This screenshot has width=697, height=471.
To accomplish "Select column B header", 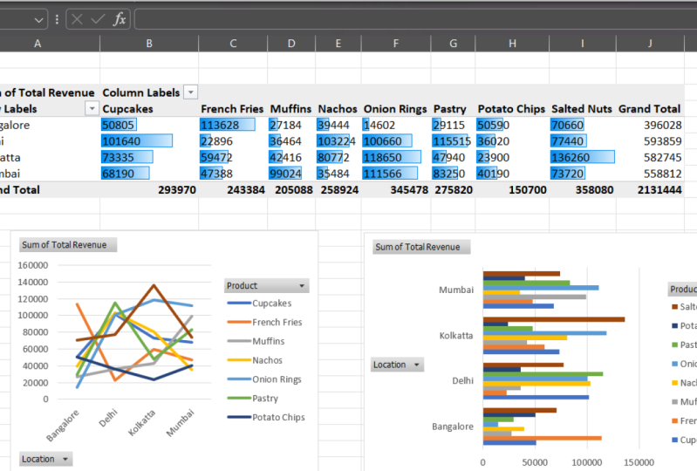I will click(x=149, y=44).
